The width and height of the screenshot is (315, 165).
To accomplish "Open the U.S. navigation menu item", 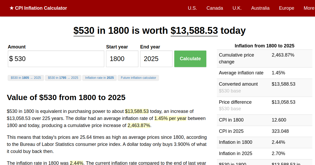I will coord(192,8).
